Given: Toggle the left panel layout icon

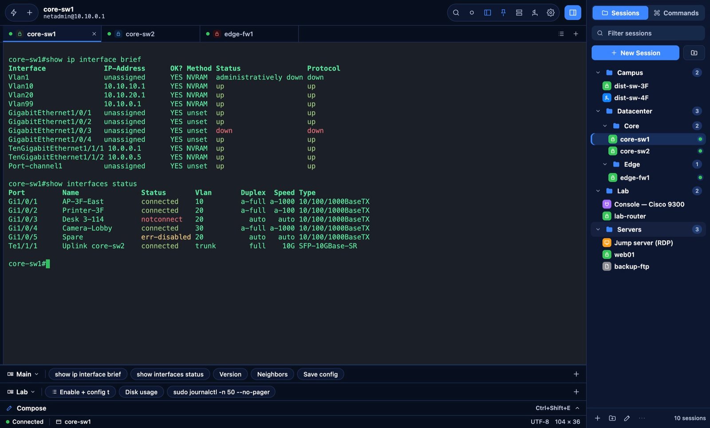Looking at the screenshot, I should pyautogui.click(x=488, y=13).
